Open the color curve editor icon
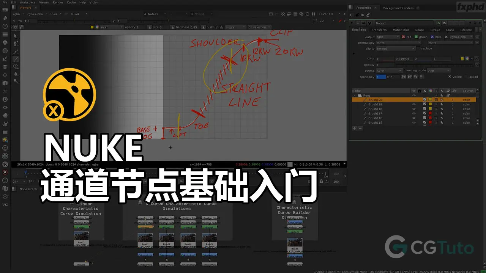This screenshot has height=273, width=486. coord(477,58)
